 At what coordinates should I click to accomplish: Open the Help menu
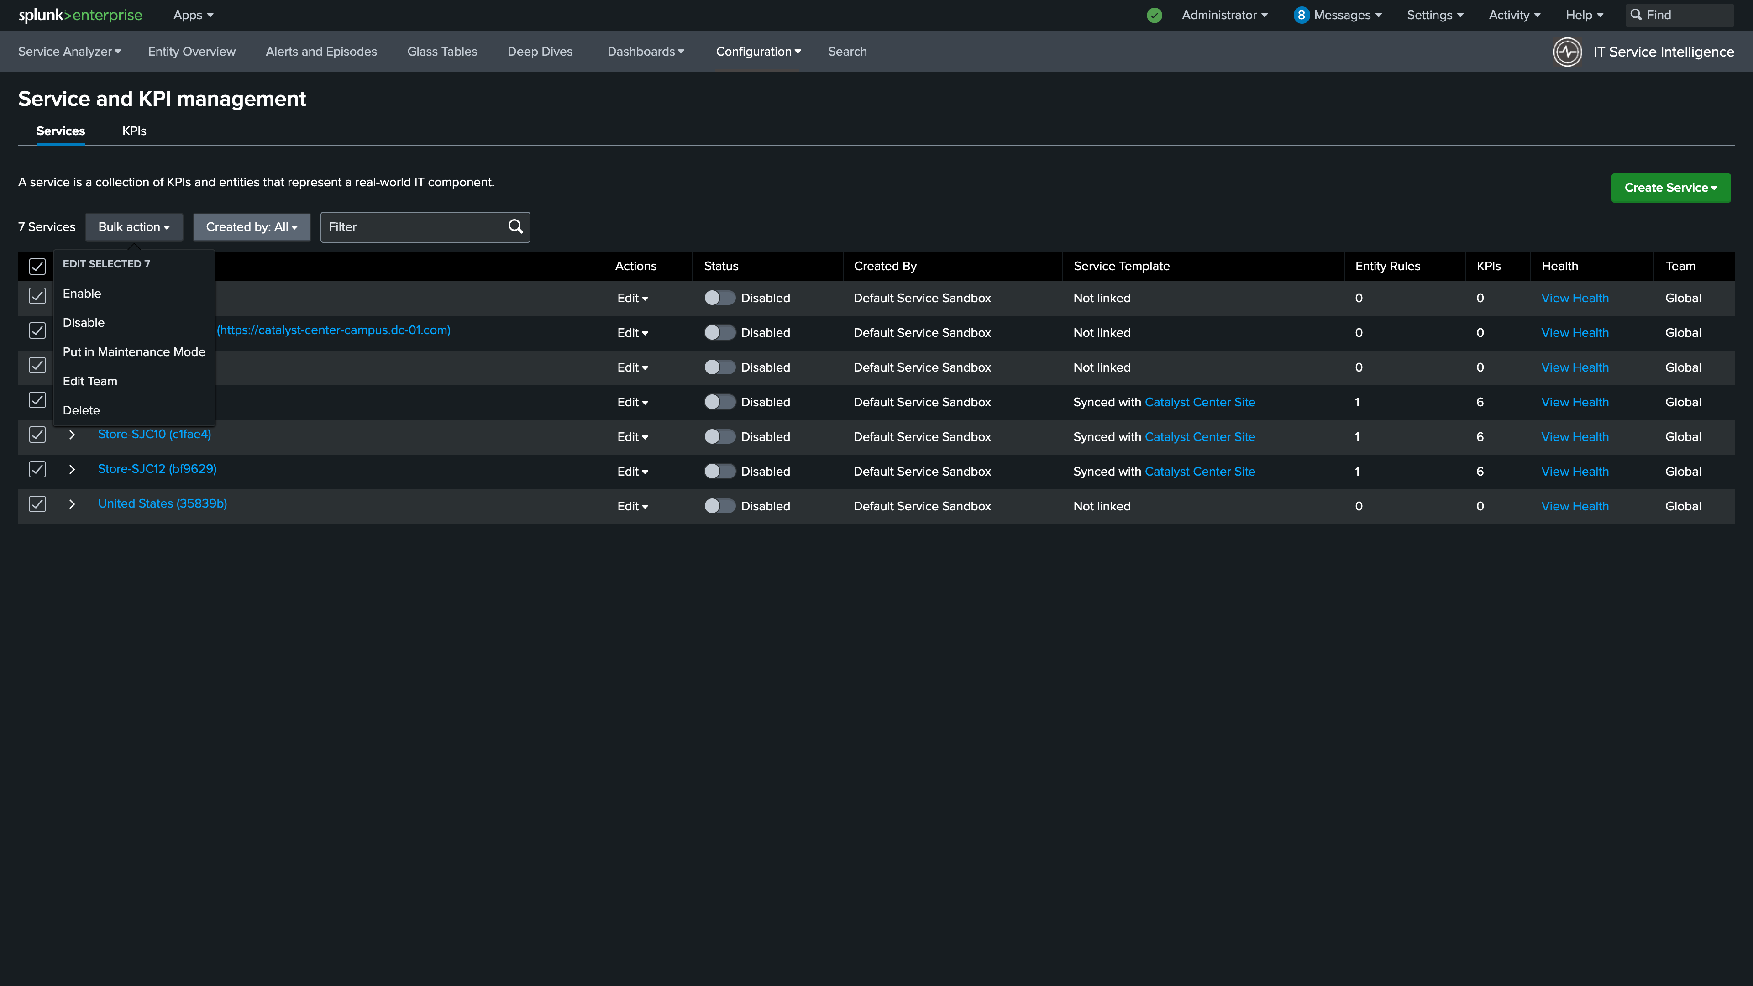[1584, 15]
